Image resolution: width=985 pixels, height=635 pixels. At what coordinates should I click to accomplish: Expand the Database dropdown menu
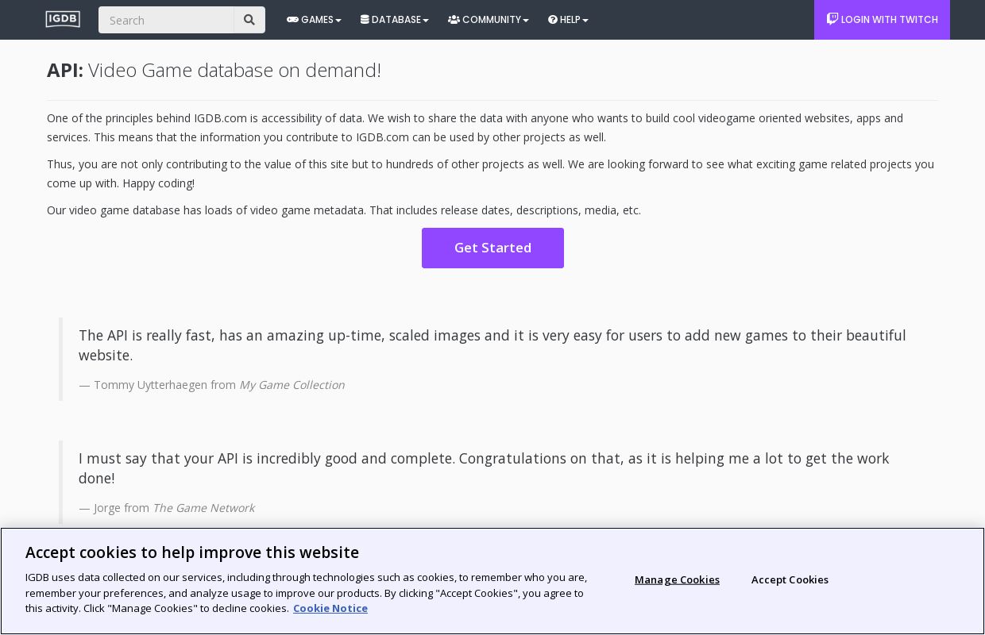395,20
